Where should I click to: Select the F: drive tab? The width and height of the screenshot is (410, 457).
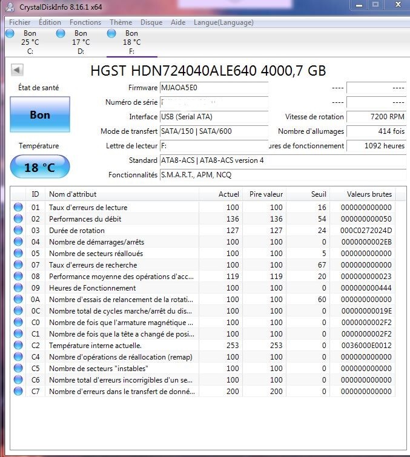point(132,42)
